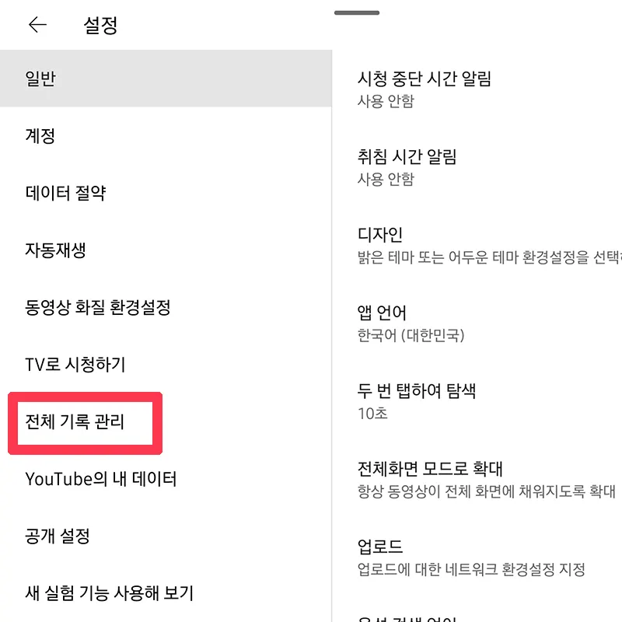Screen dimensions: 622x622
Task: Open 자동재생 settings
Action: [x=166, y=250]
